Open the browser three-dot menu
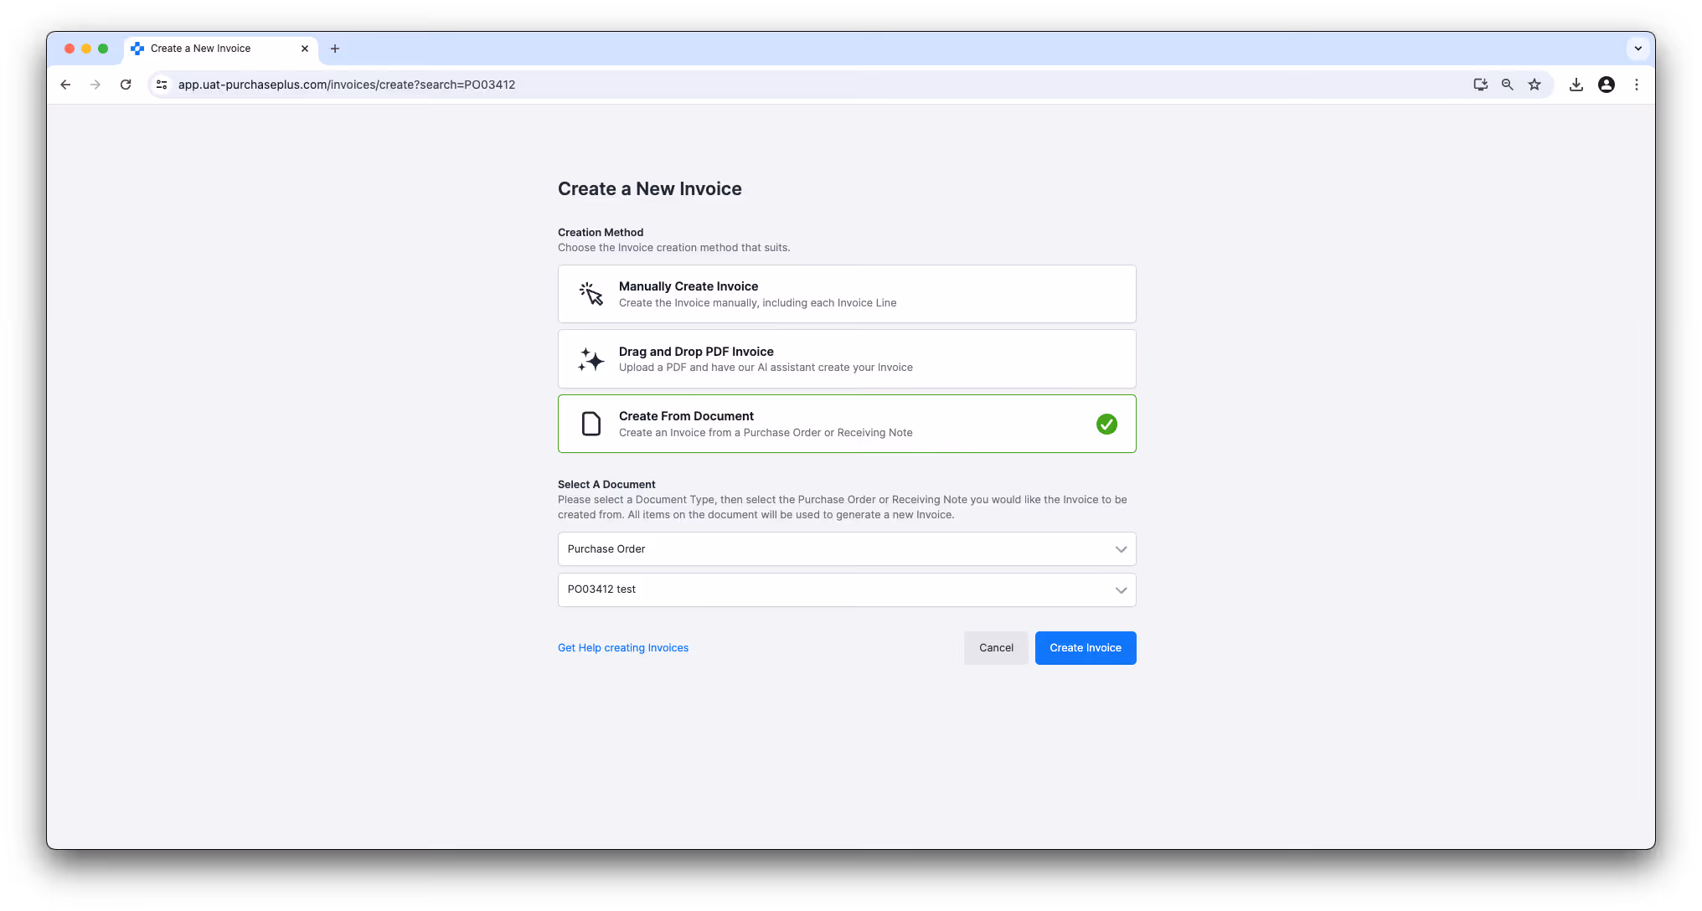 click(x=1636, y=85)
